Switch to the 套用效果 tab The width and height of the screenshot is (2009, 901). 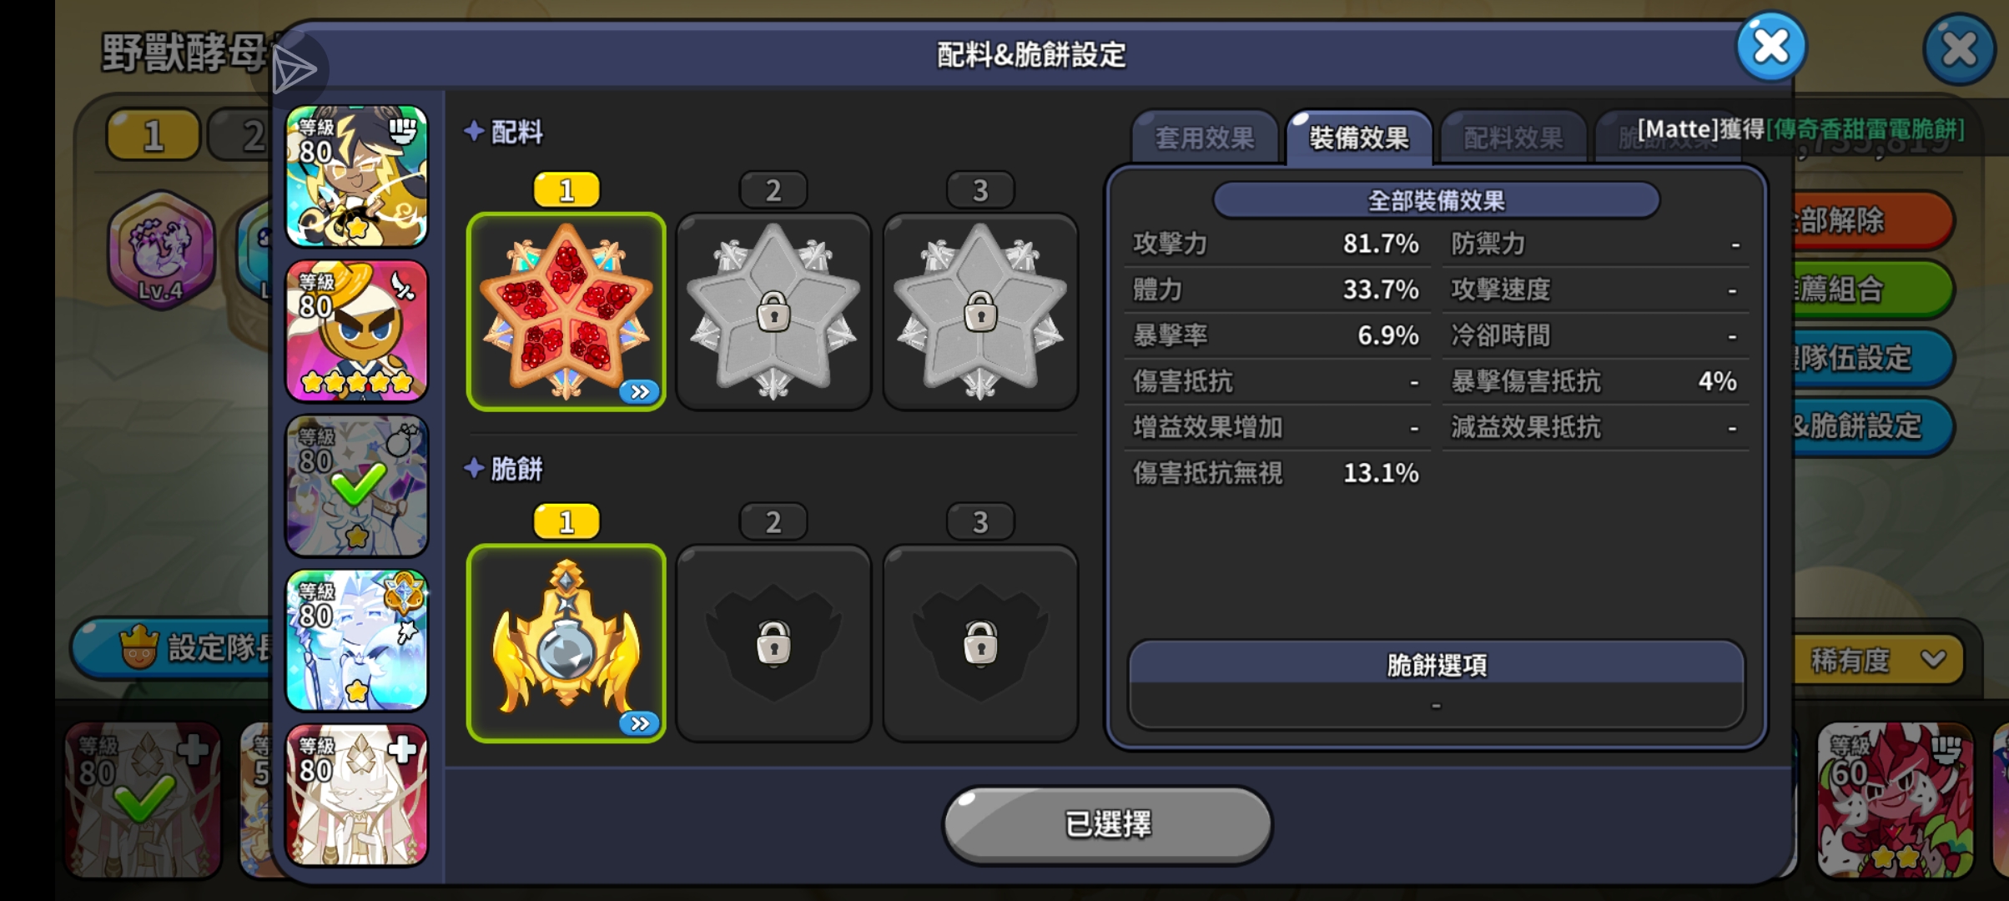coord(1205,138)
